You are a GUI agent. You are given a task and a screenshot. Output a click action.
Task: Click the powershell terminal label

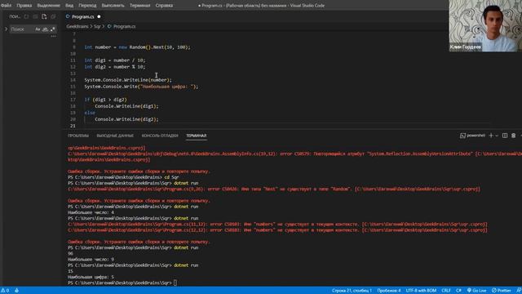[472, 136]
